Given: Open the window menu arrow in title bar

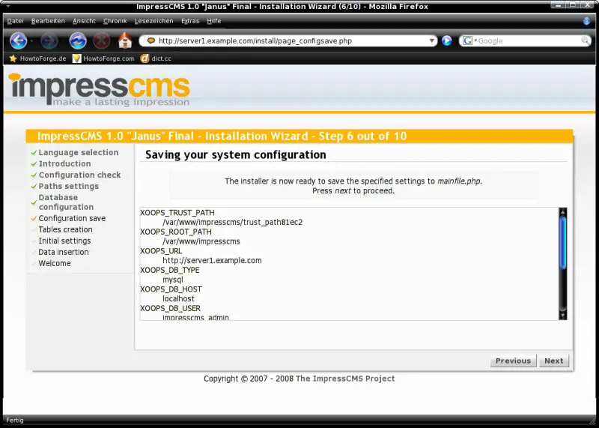Looking at the screenshot, I should [x=8, y=7].
